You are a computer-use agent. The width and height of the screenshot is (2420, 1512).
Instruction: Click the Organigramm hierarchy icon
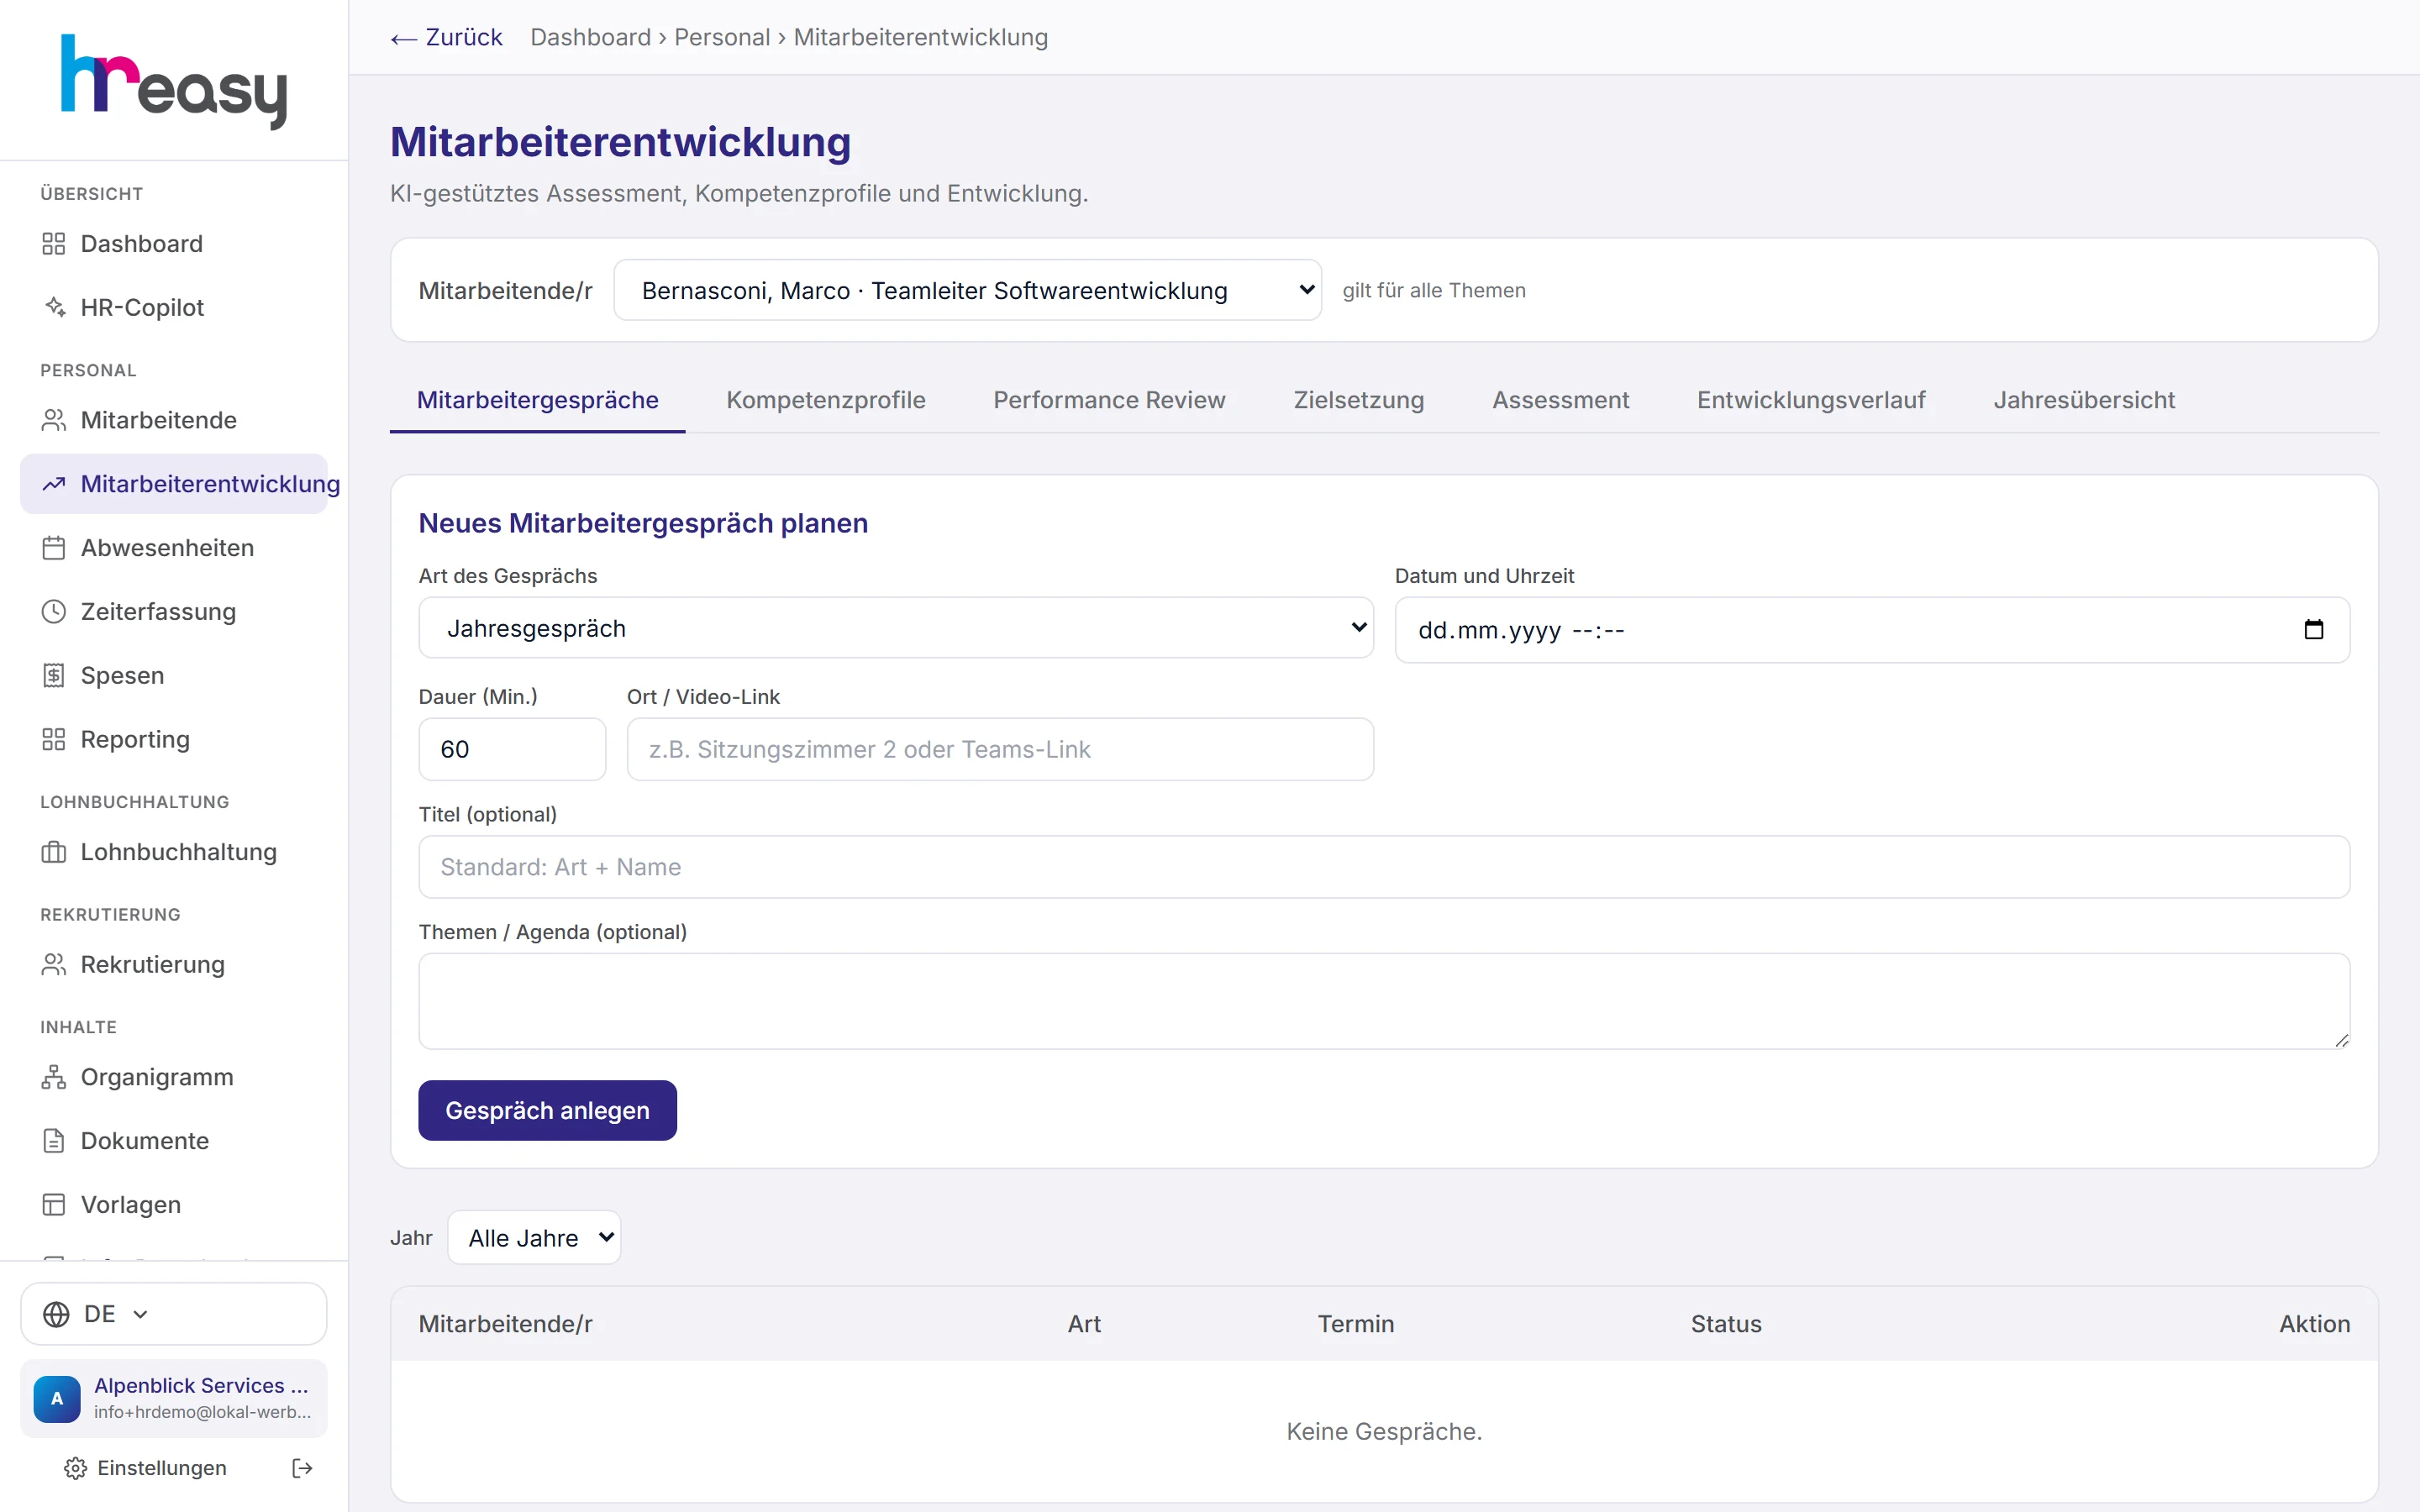[54, 1077]
